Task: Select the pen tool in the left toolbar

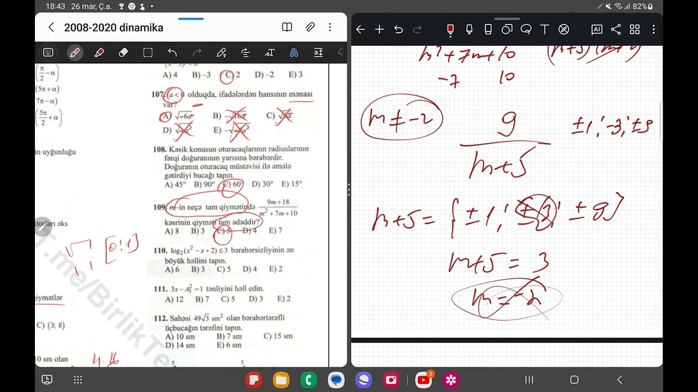Action: click(x=75, y=53)
